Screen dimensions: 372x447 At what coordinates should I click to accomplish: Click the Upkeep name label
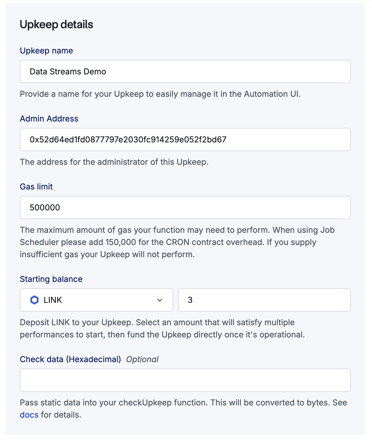tap(46, 51)
